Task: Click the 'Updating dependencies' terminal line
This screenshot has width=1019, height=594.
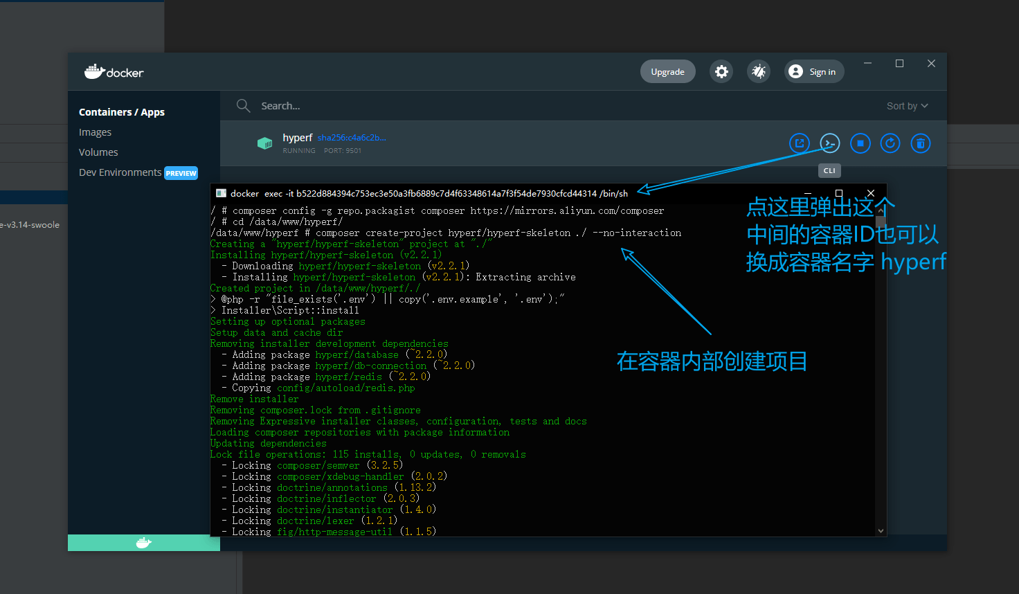Action: click(269, 443)
